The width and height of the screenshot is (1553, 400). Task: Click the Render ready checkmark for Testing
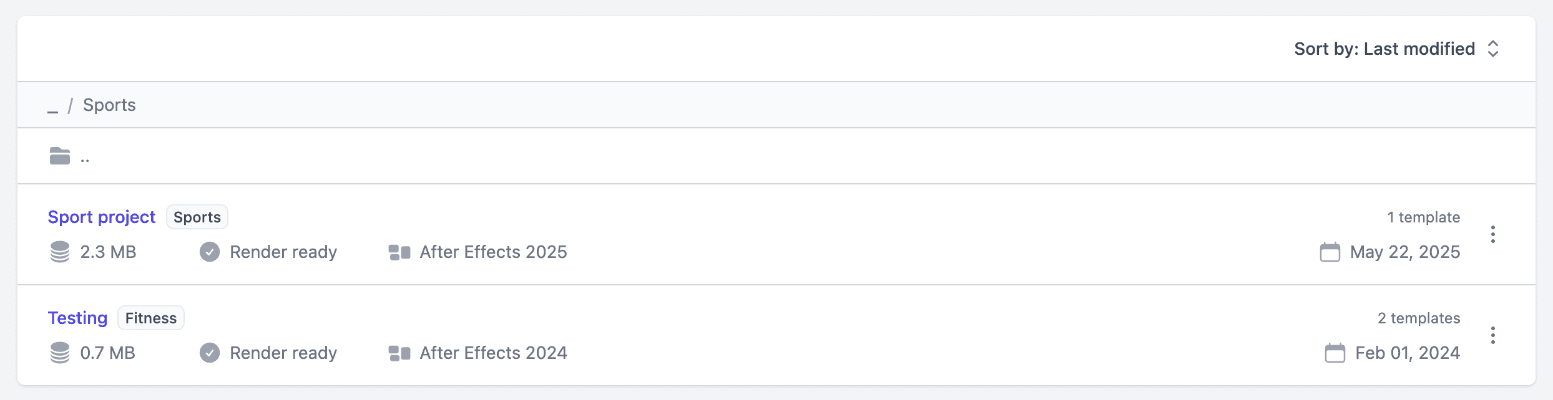(210, 353)
